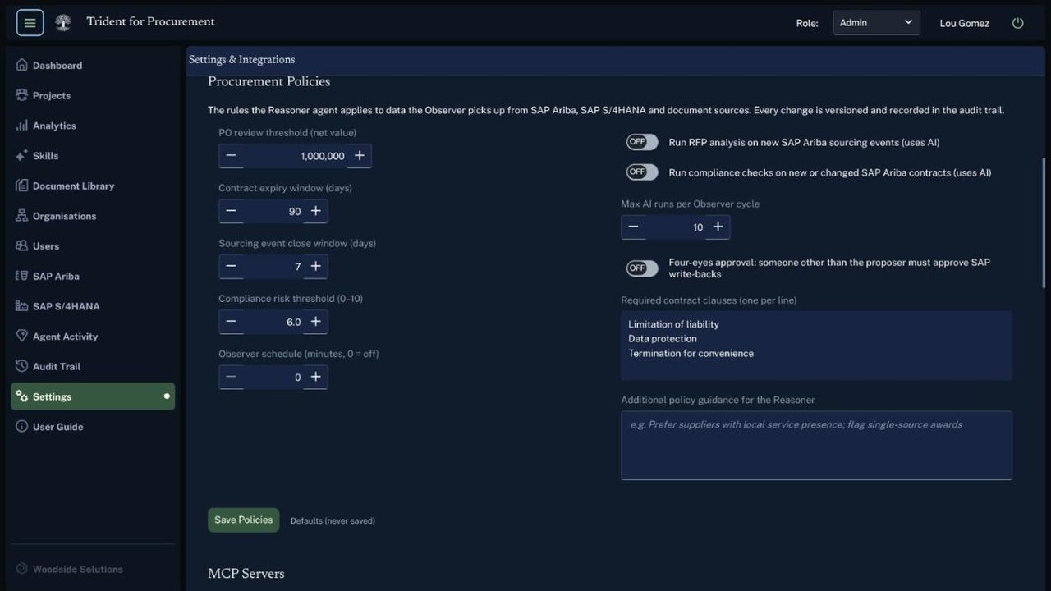Click the Dashboard home icon
The image size is (1051, 591).
22,65
